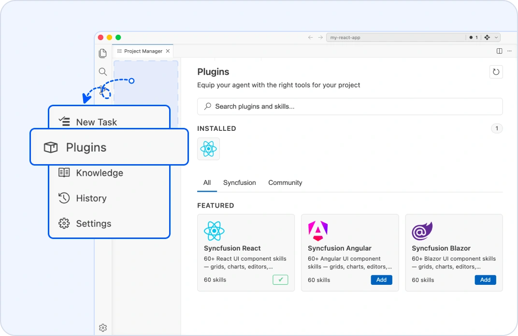Switch to the Community tab
Screen dimensions: 518x336
pos(285,182)
